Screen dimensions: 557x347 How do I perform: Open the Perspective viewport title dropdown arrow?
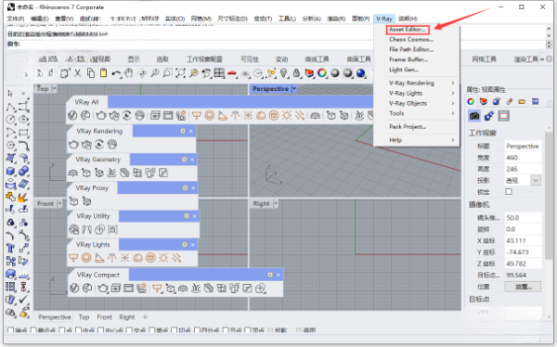[x=294, y=89]
